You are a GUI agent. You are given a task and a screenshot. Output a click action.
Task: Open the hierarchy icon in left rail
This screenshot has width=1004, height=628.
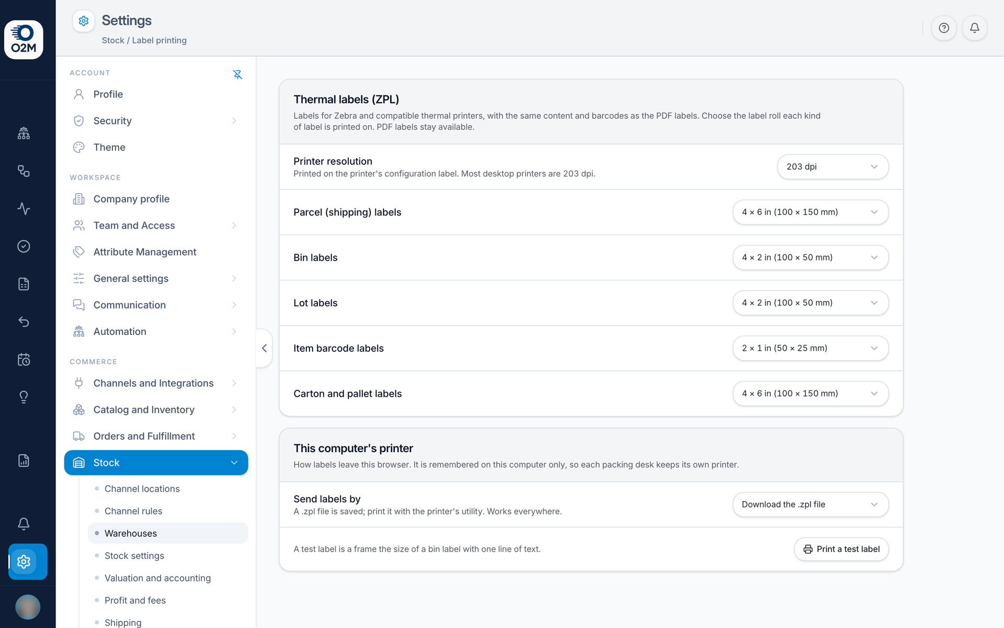[24, 133]
